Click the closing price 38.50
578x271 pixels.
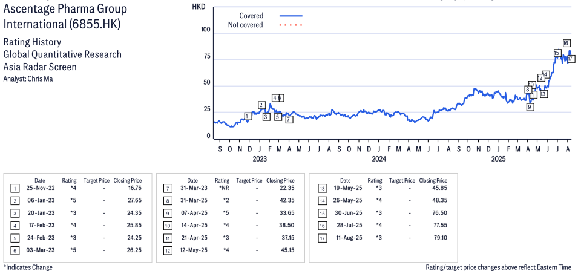tap(286, 225)
